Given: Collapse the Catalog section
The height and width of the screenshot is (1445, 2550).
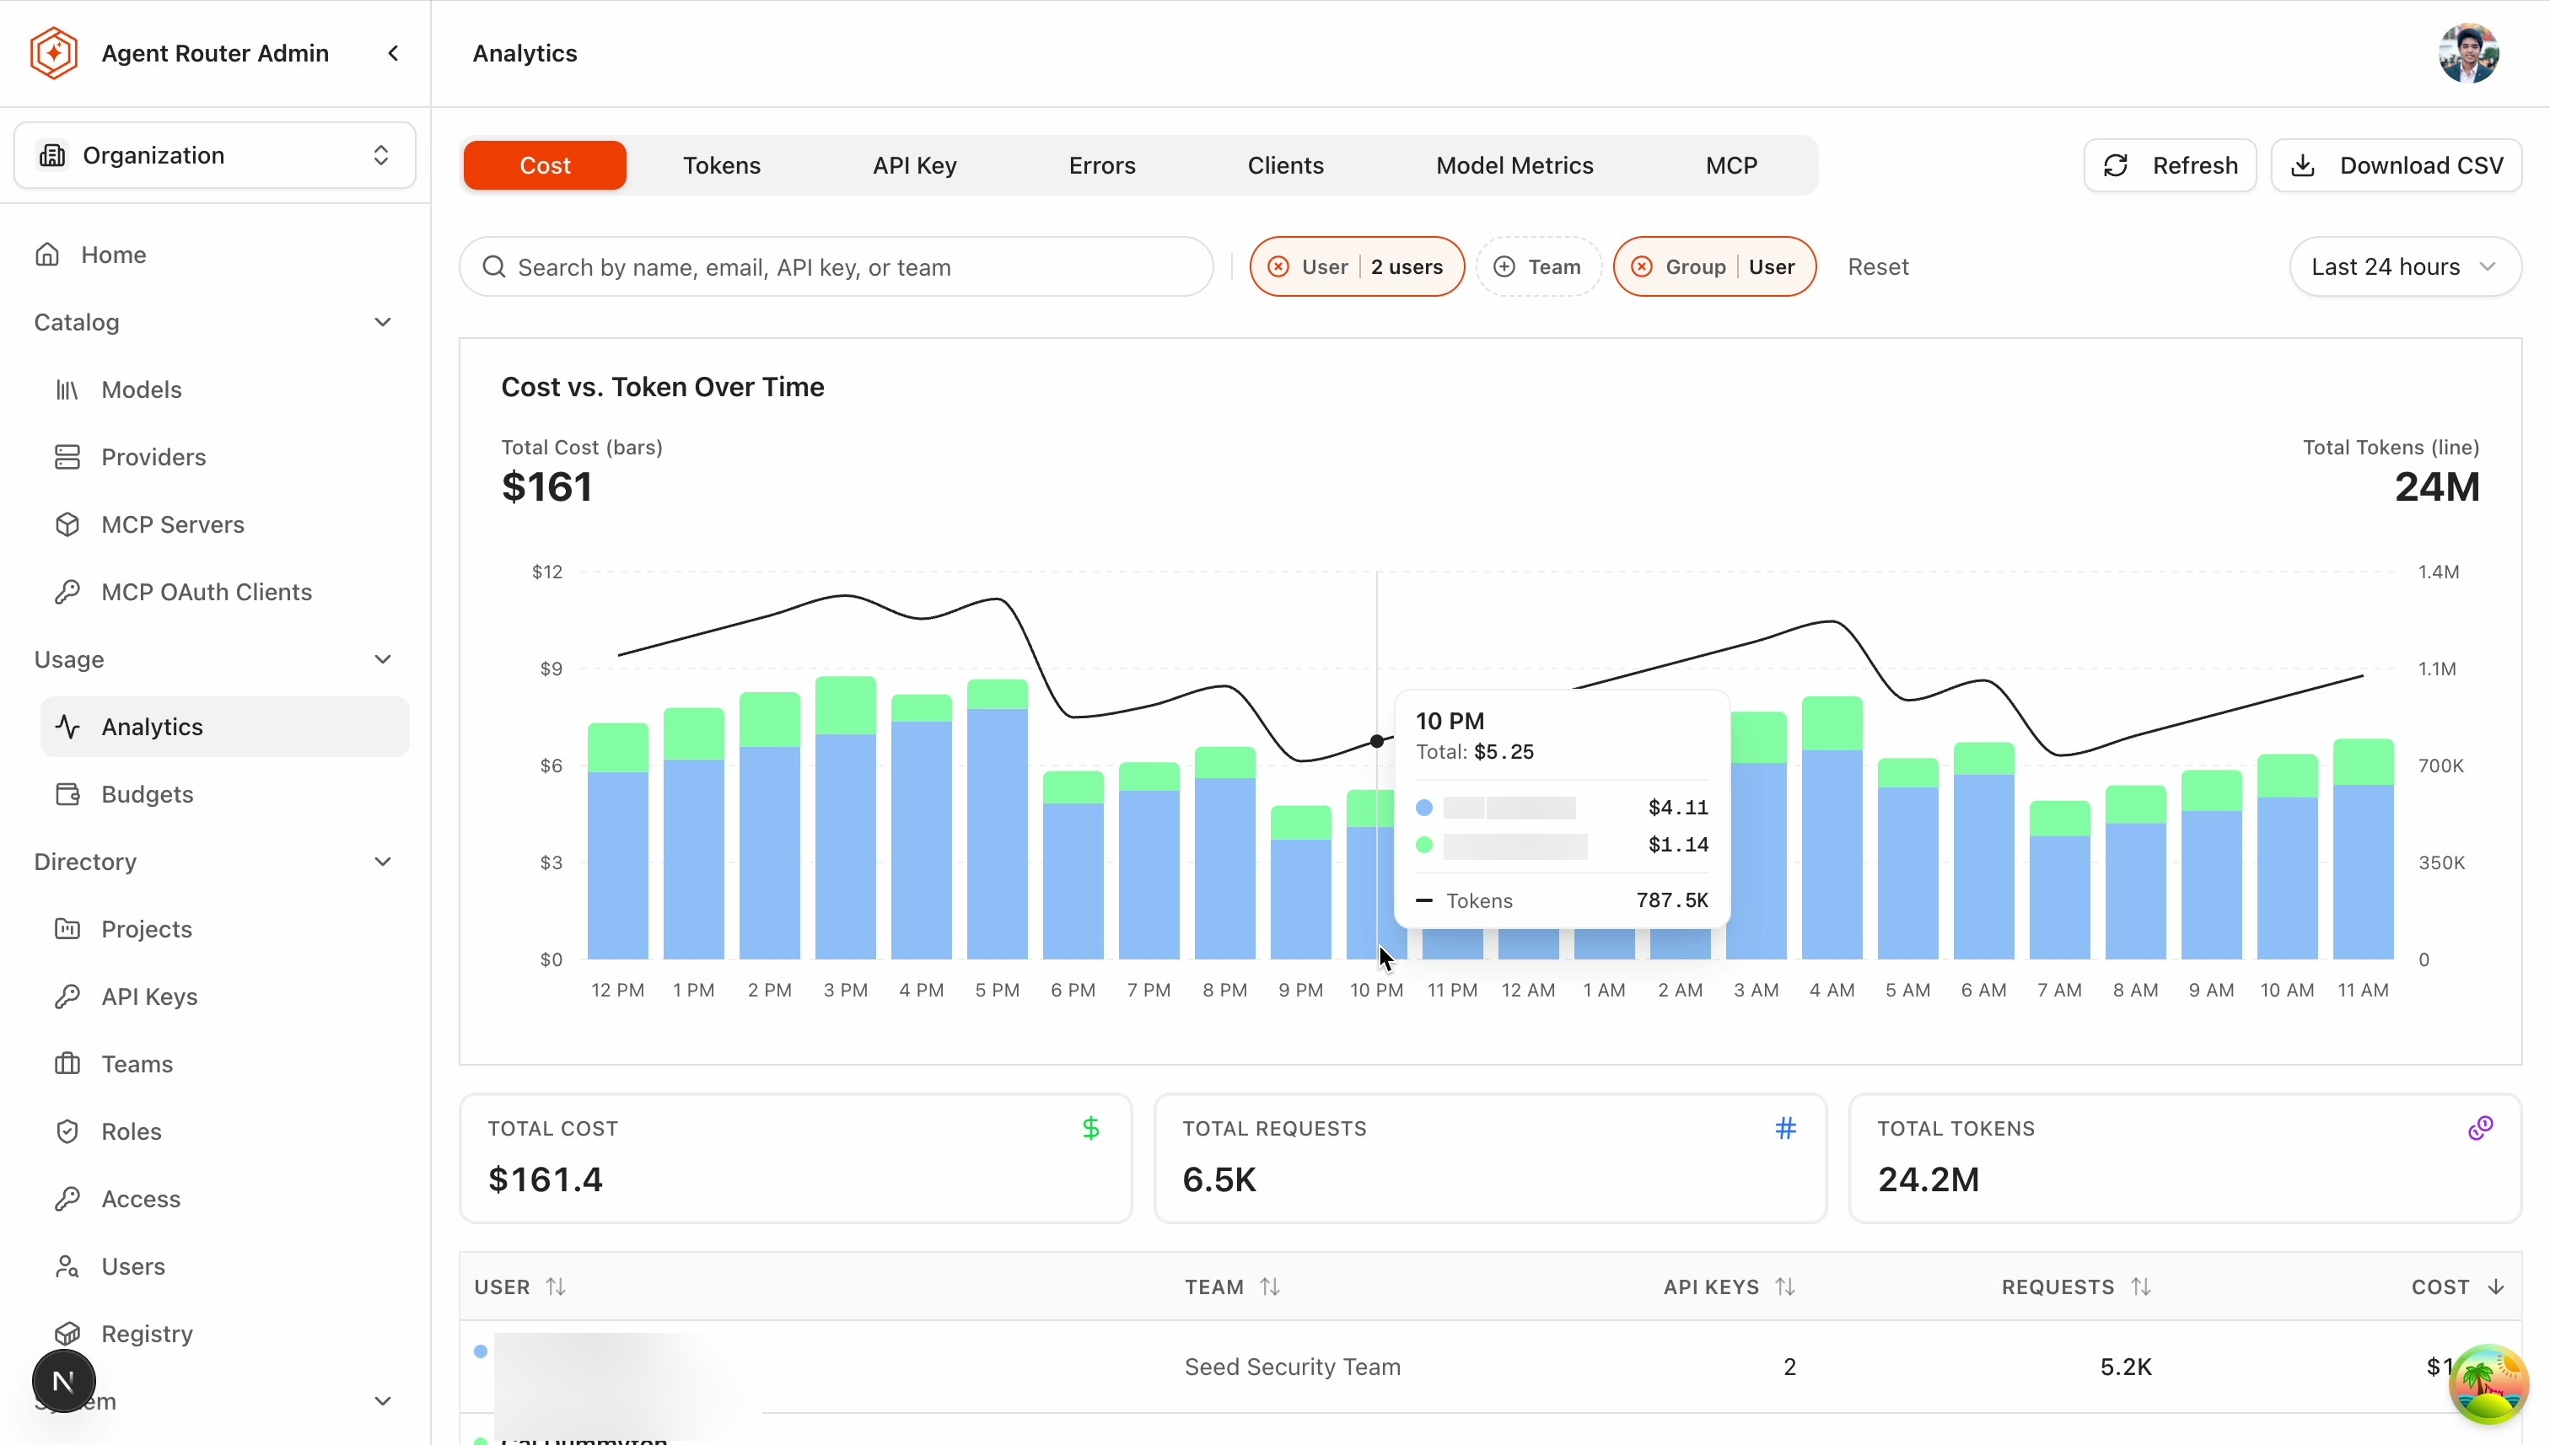Looking at the screenshot, I should tap(382, 323).
